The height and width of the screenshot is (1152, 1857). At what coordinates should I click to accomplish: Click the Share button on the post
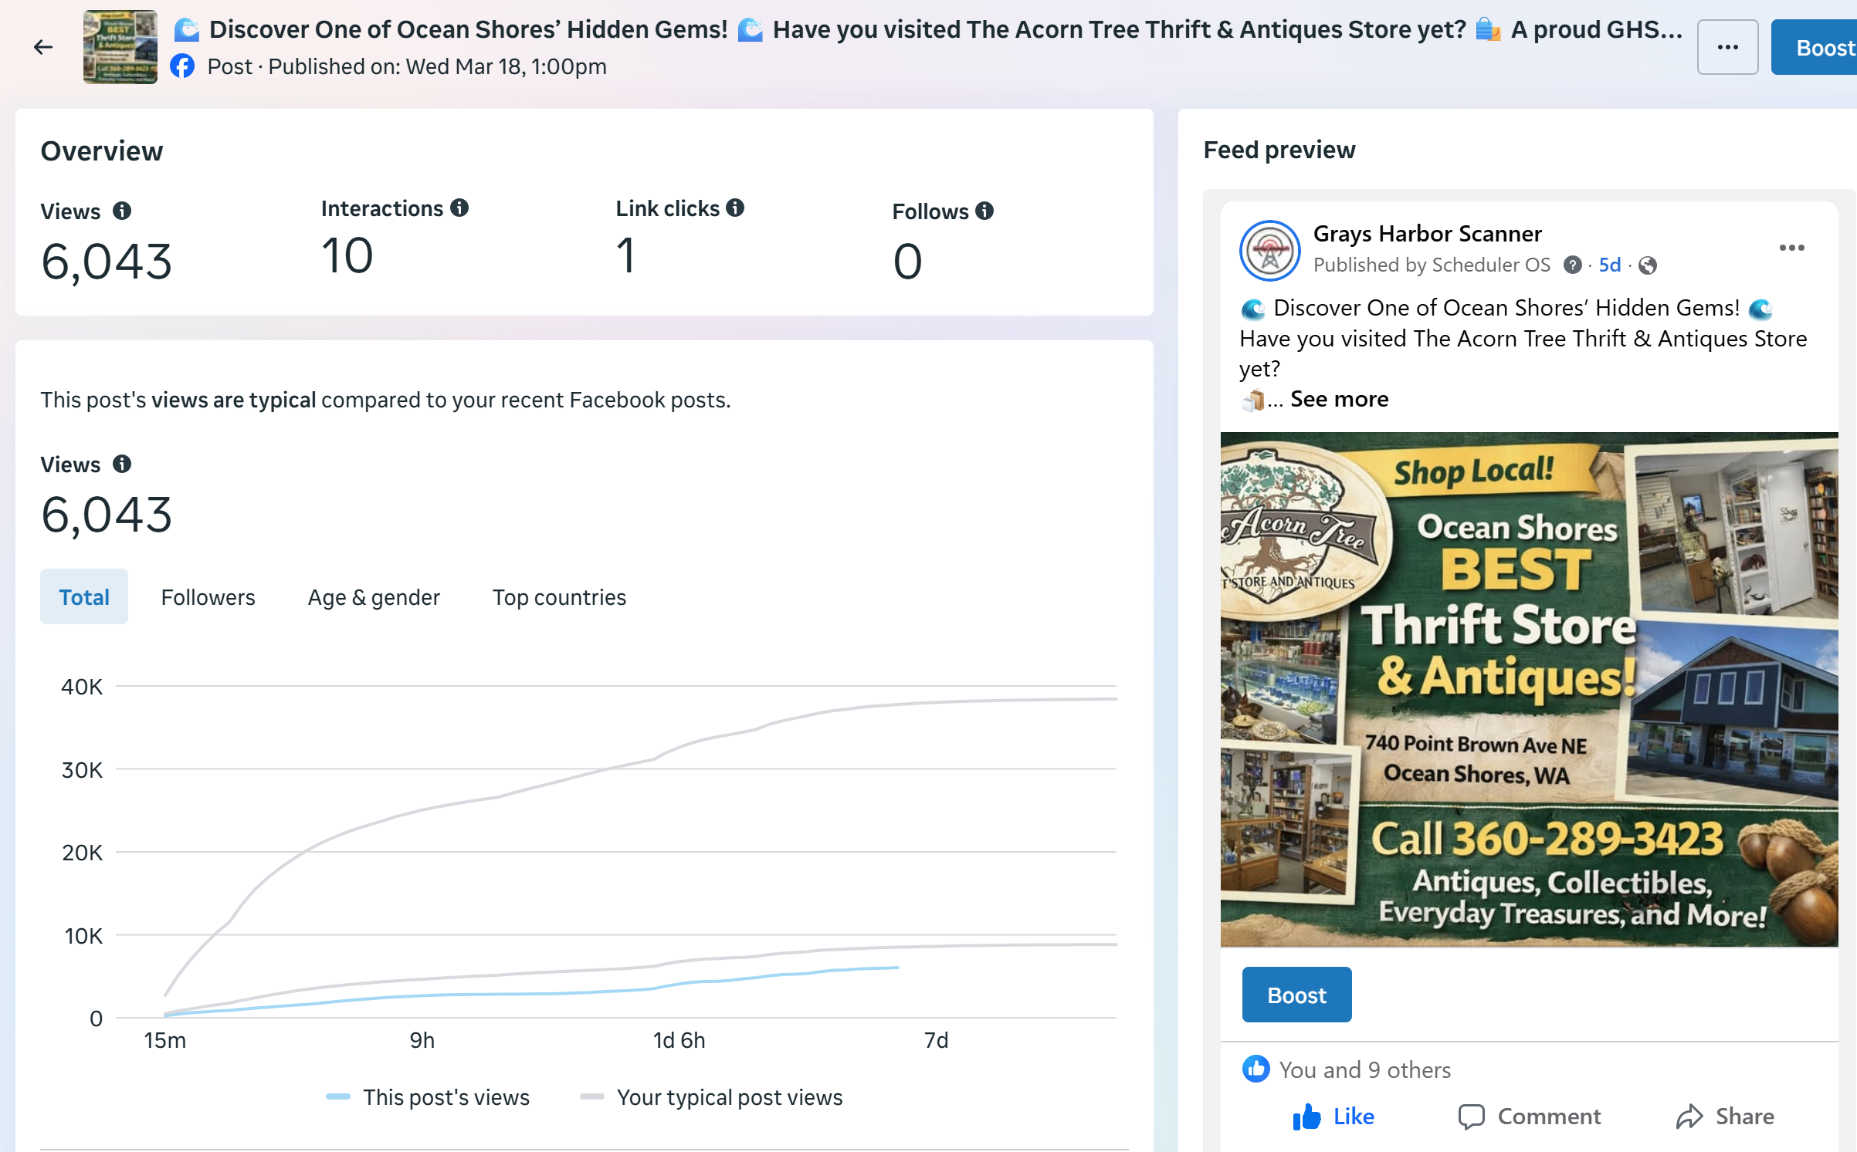coord(1725,1116)
